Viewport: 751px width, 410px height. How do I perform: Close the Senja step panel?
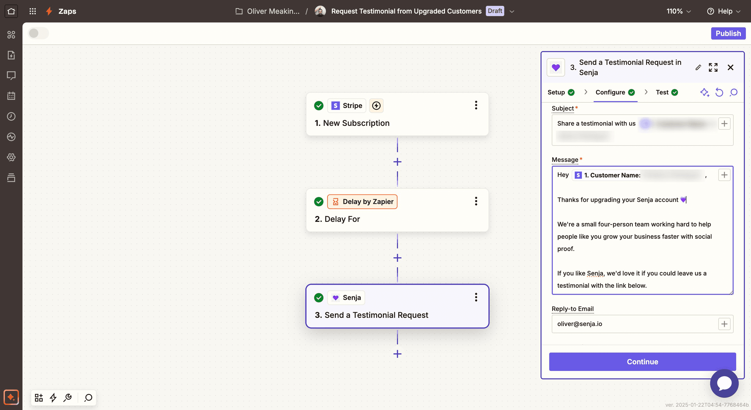pyautogui.click(x=730, y=67)
